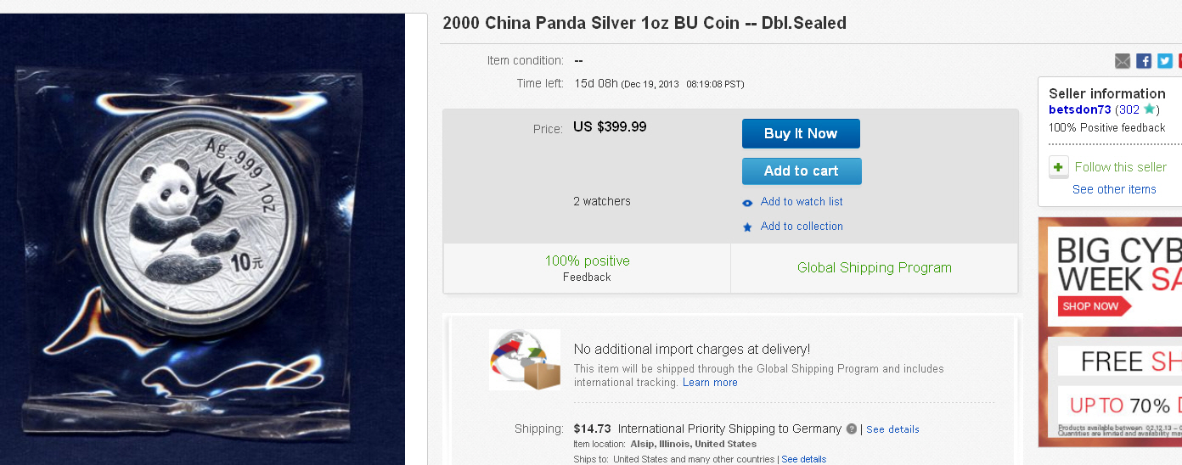Share this listing on Twitter
This screenshot has width=1182, height=465.
1165,61
